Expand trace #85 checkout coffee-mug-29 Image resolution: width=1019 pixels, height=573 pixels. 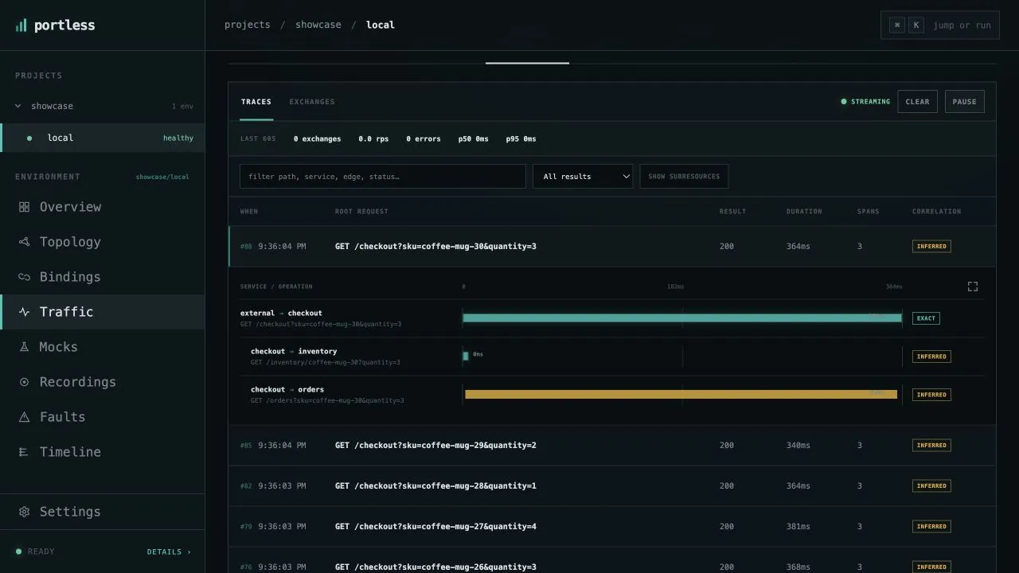pyautogui.click(x=611, y=446)
